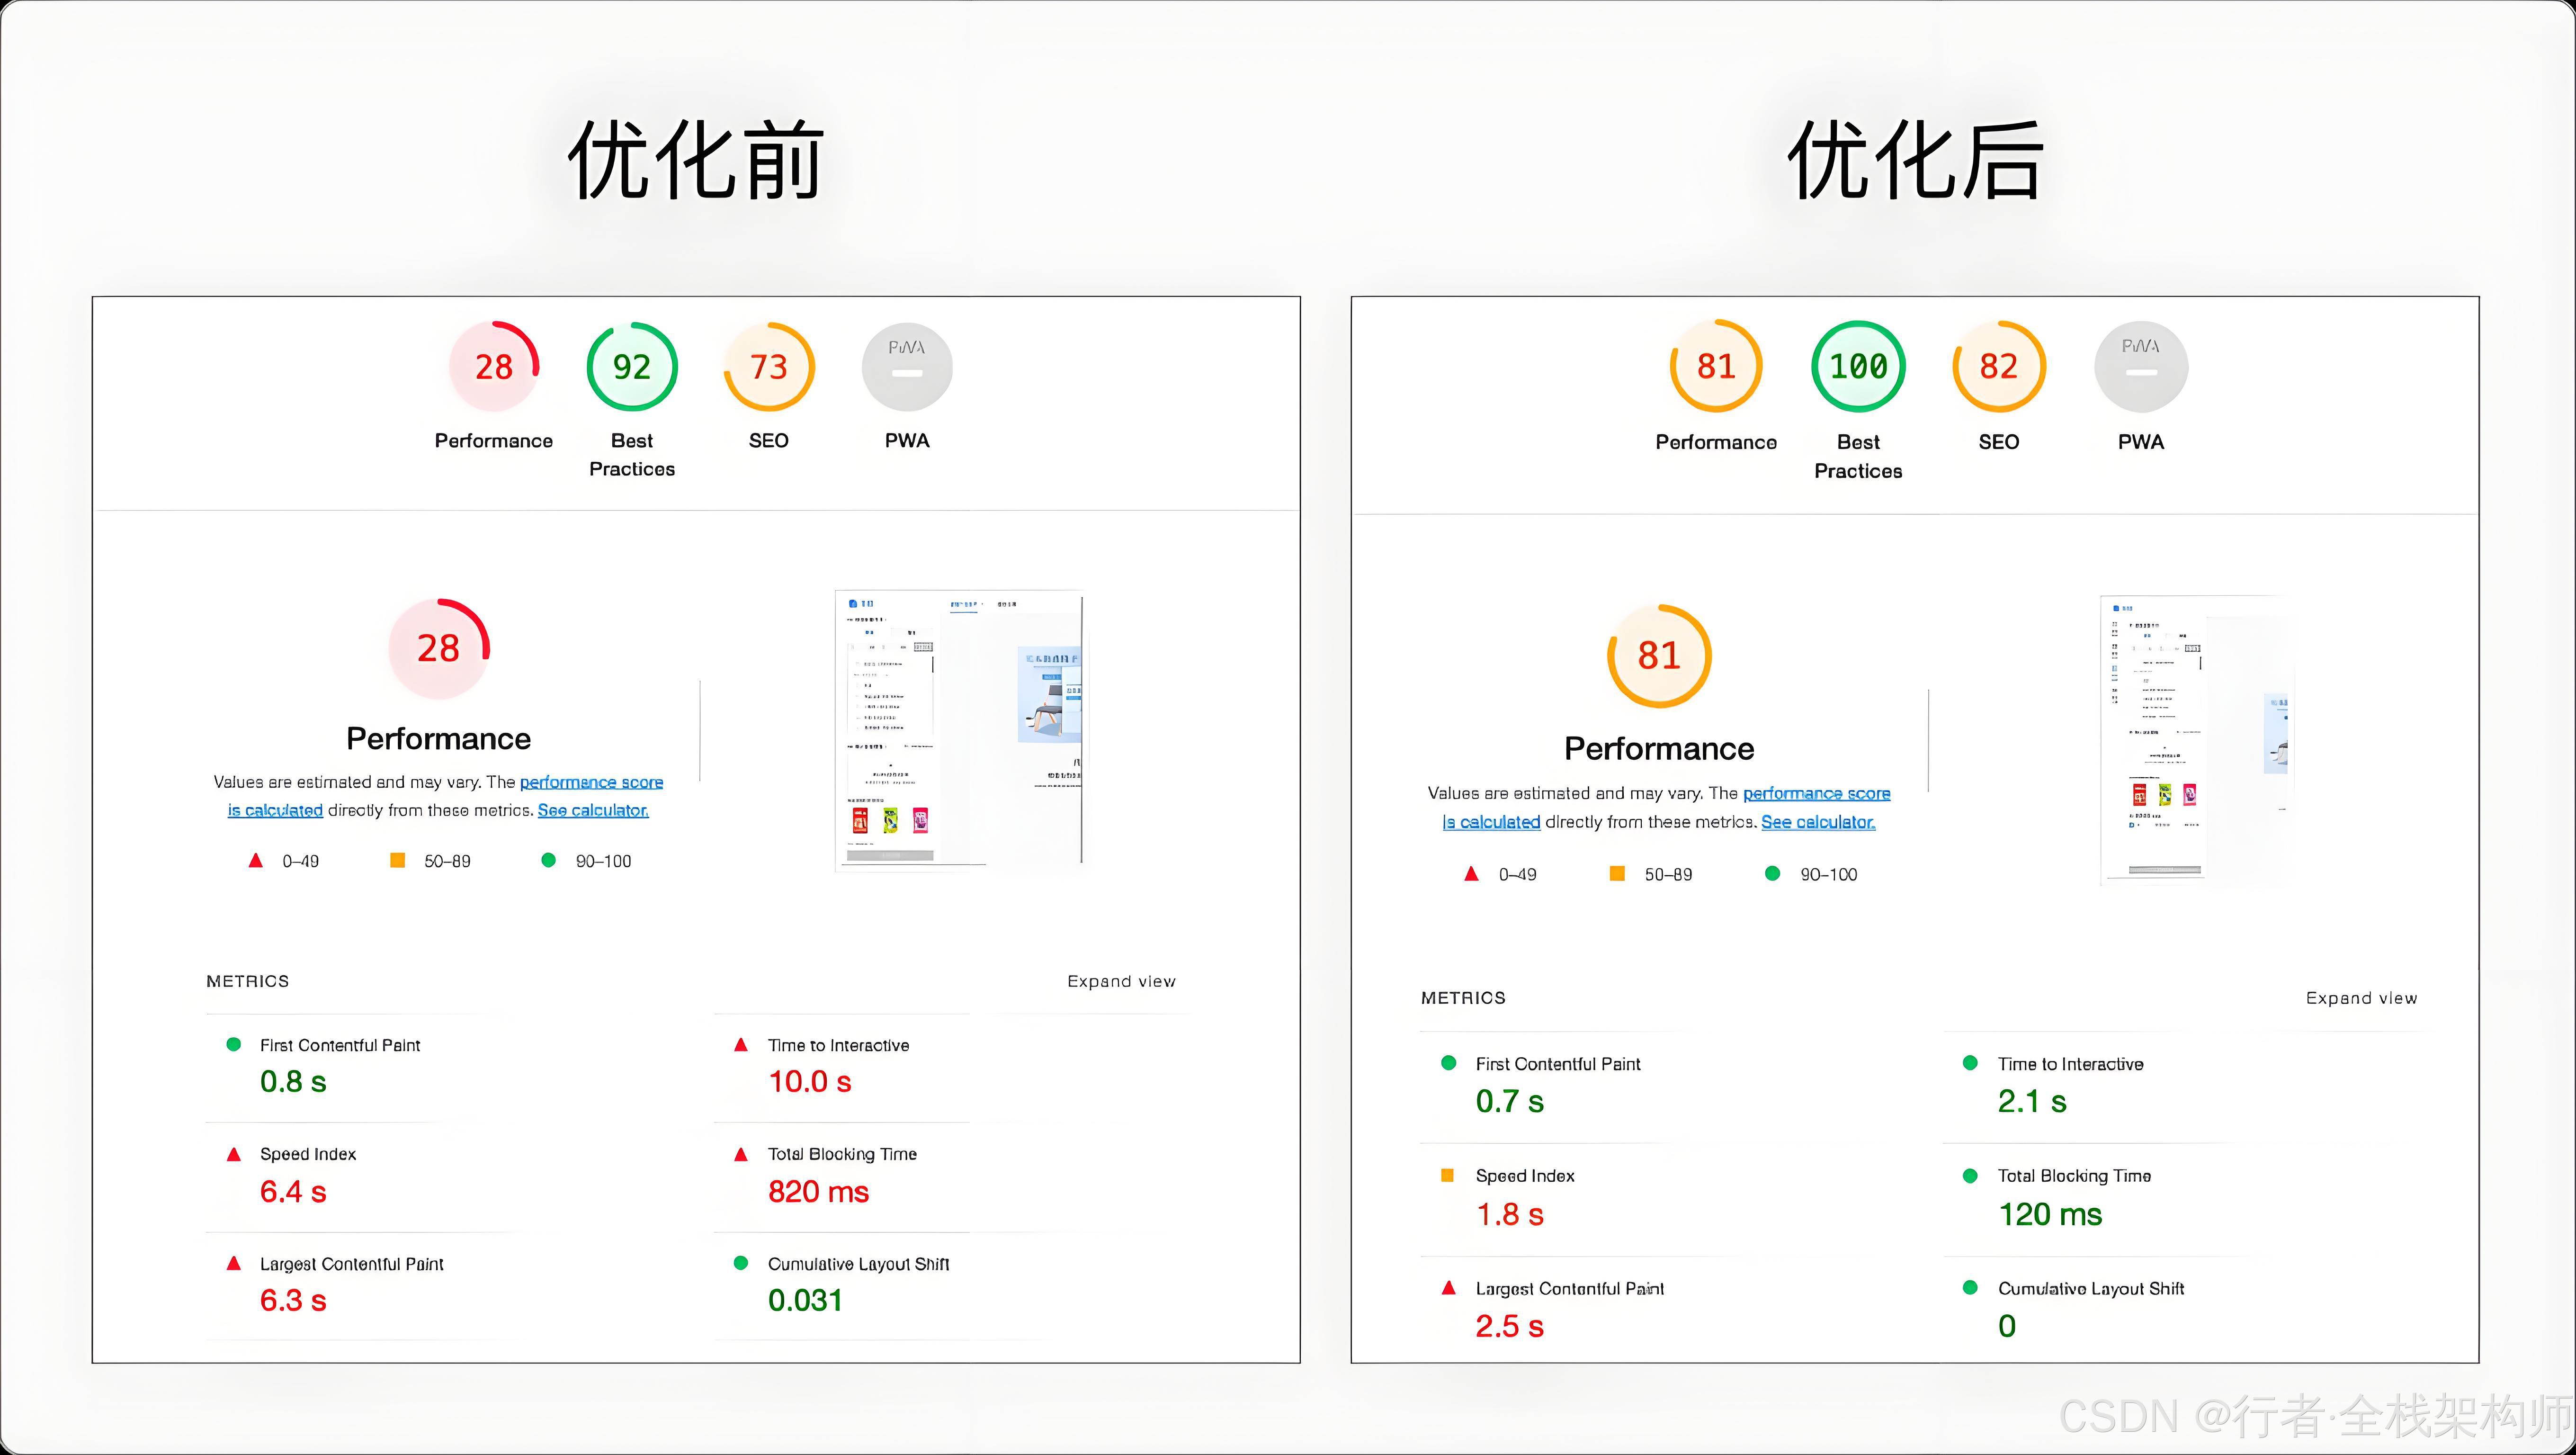Click the 'Speed Index' label in 优化后 metrics
Screen dimensions: 2576x1455
click(1525, 1176)
